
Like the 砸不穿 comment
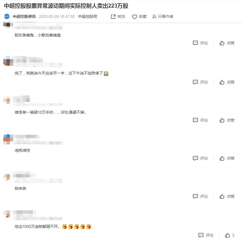click(x=227, y=120)
